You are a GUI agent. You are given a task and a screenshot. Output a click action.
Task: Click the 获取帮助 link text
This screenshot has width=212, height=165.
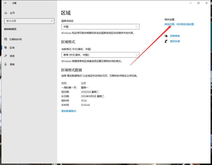click(175, 36)
